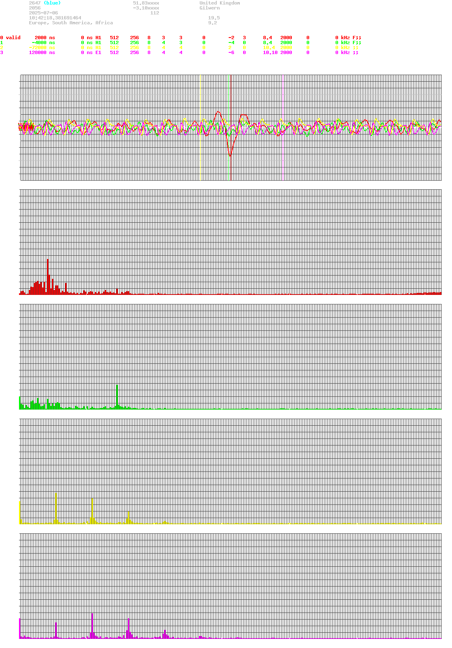The width and height of the screenshot is (452, 648).
Task: Click the value "2056" in the header
Action: 35,8
